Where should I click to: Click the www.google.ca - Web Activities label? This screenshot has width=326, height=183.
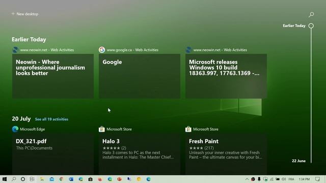[x=132, y=50]
